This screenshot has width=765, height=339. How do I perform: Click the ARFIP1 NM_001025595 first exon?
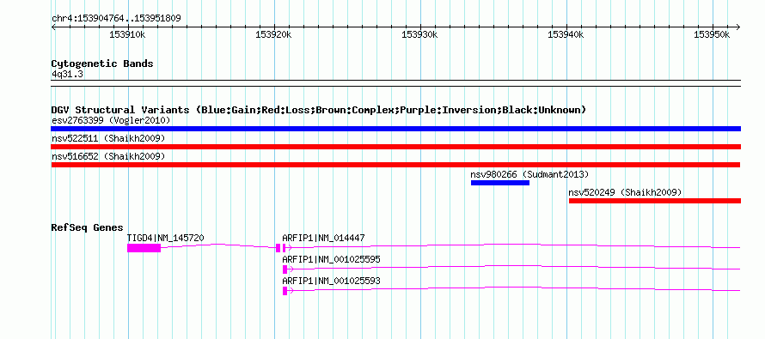coord(285,269)
